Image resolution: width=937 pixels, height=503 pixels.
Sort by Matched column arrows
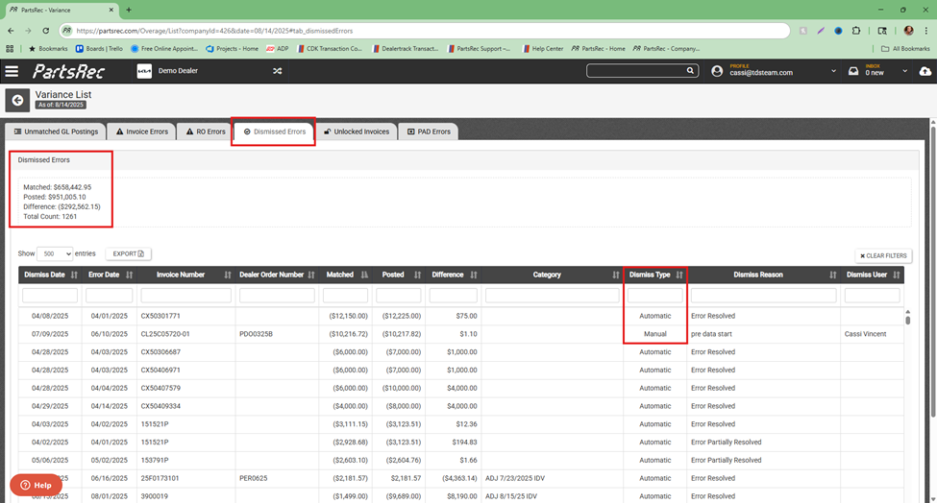(x=364, y=275)
